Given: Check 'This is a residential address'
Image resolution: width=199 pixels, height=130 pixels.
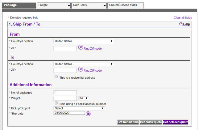Looking at the screenshot, I should point(56,77).
